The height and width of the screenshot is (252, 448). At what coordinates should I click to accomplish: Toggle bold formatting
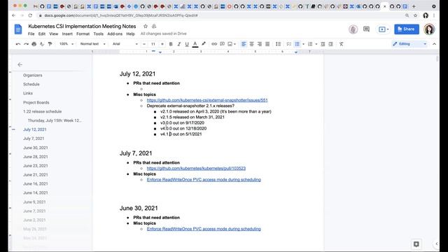[171, 44]
